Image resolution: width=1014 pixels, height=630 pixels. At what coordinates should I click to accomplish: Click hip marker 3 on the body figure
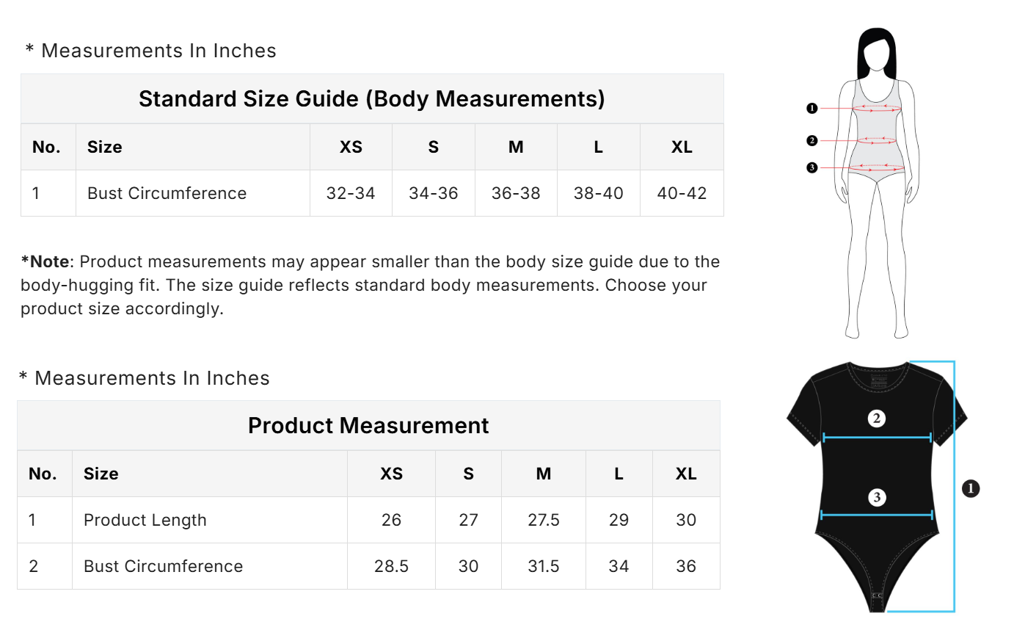tap(811, 168)
